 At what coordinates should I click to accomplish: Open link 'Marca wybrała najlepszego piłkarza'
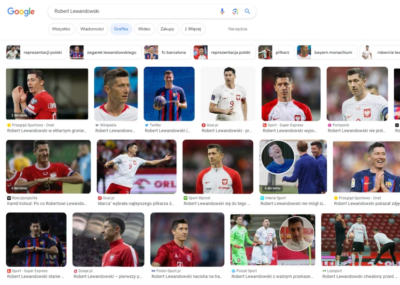136,203
